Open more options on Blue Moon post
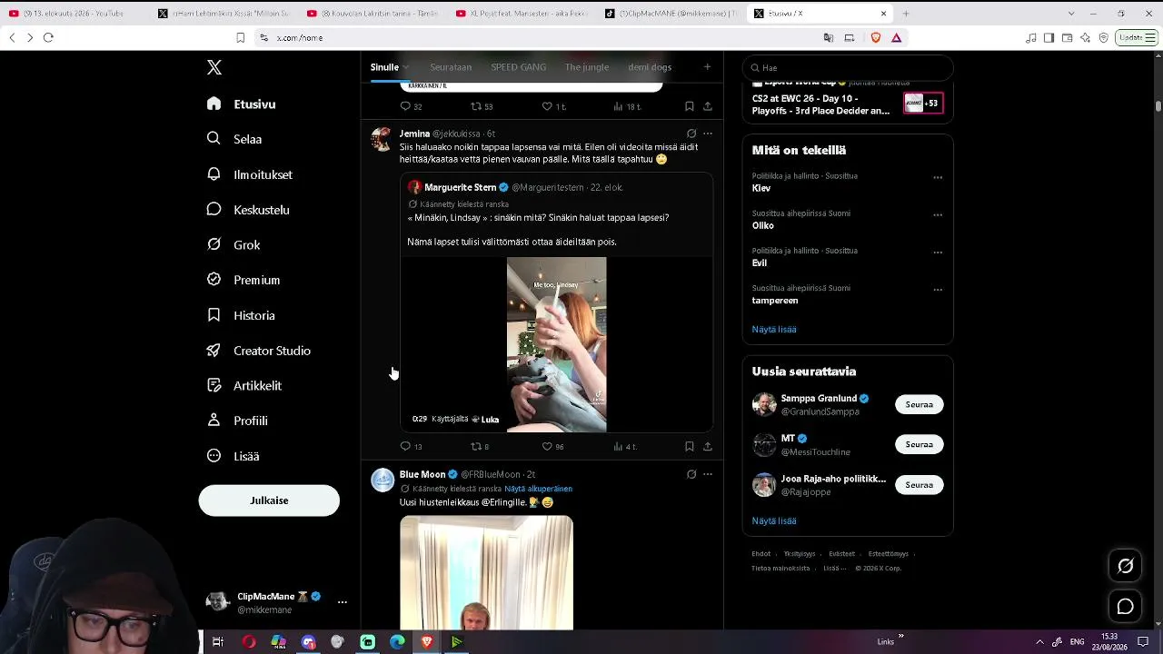The height and width of the screenshot is (654, 1163). pos(708,474)
